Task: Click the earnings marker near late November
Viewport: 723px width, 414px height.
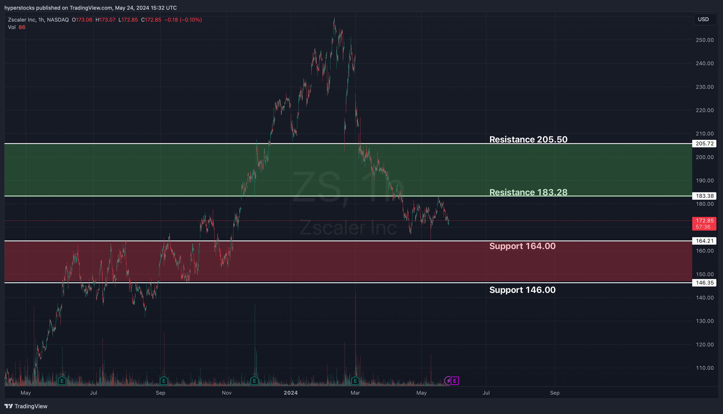Action: [254, 381]
